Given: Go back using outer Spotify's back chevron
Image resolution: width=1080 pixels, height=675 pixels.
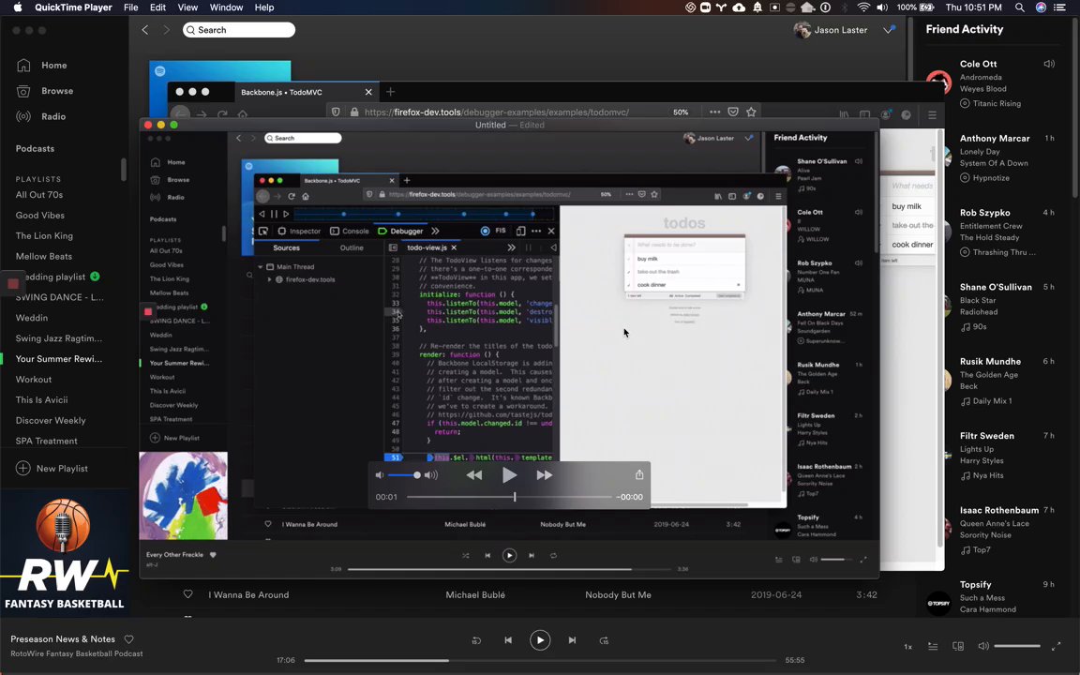Looking at the screenshot, I should tap(144, 30).
